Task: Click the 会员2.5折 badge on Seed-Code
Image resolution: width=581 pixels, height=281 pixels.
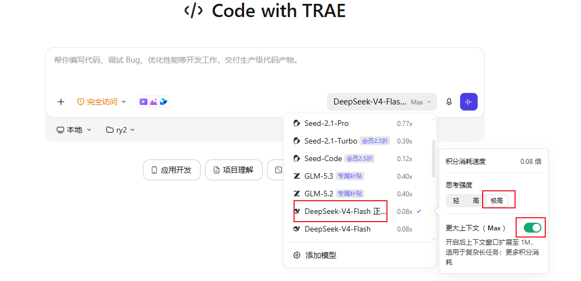Action: coord(359,159)
